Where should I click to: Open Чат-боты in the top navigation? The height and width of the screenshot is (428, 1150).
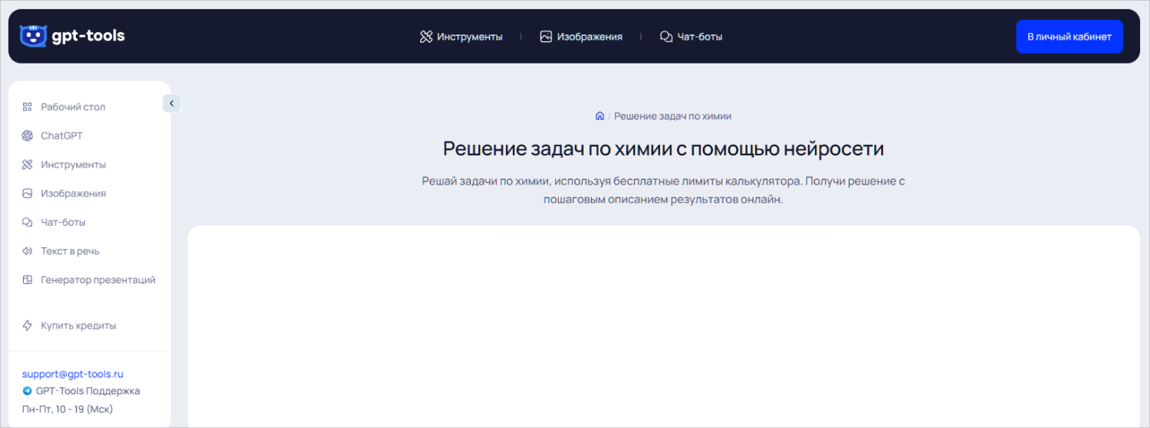point(700,37)
